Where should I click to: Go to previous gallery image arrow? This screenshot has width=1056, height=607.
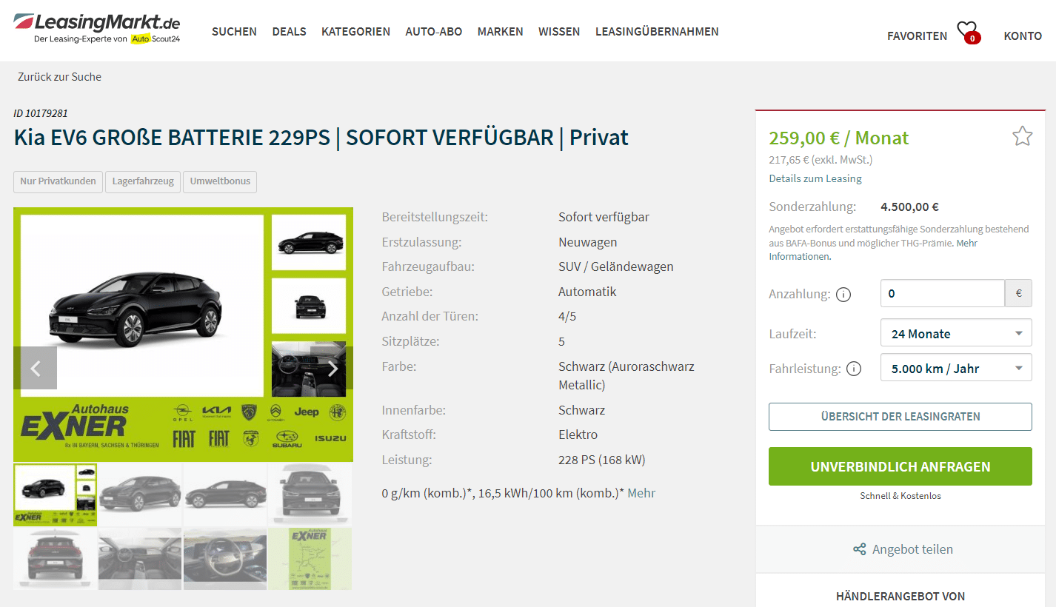click(35, 368)
